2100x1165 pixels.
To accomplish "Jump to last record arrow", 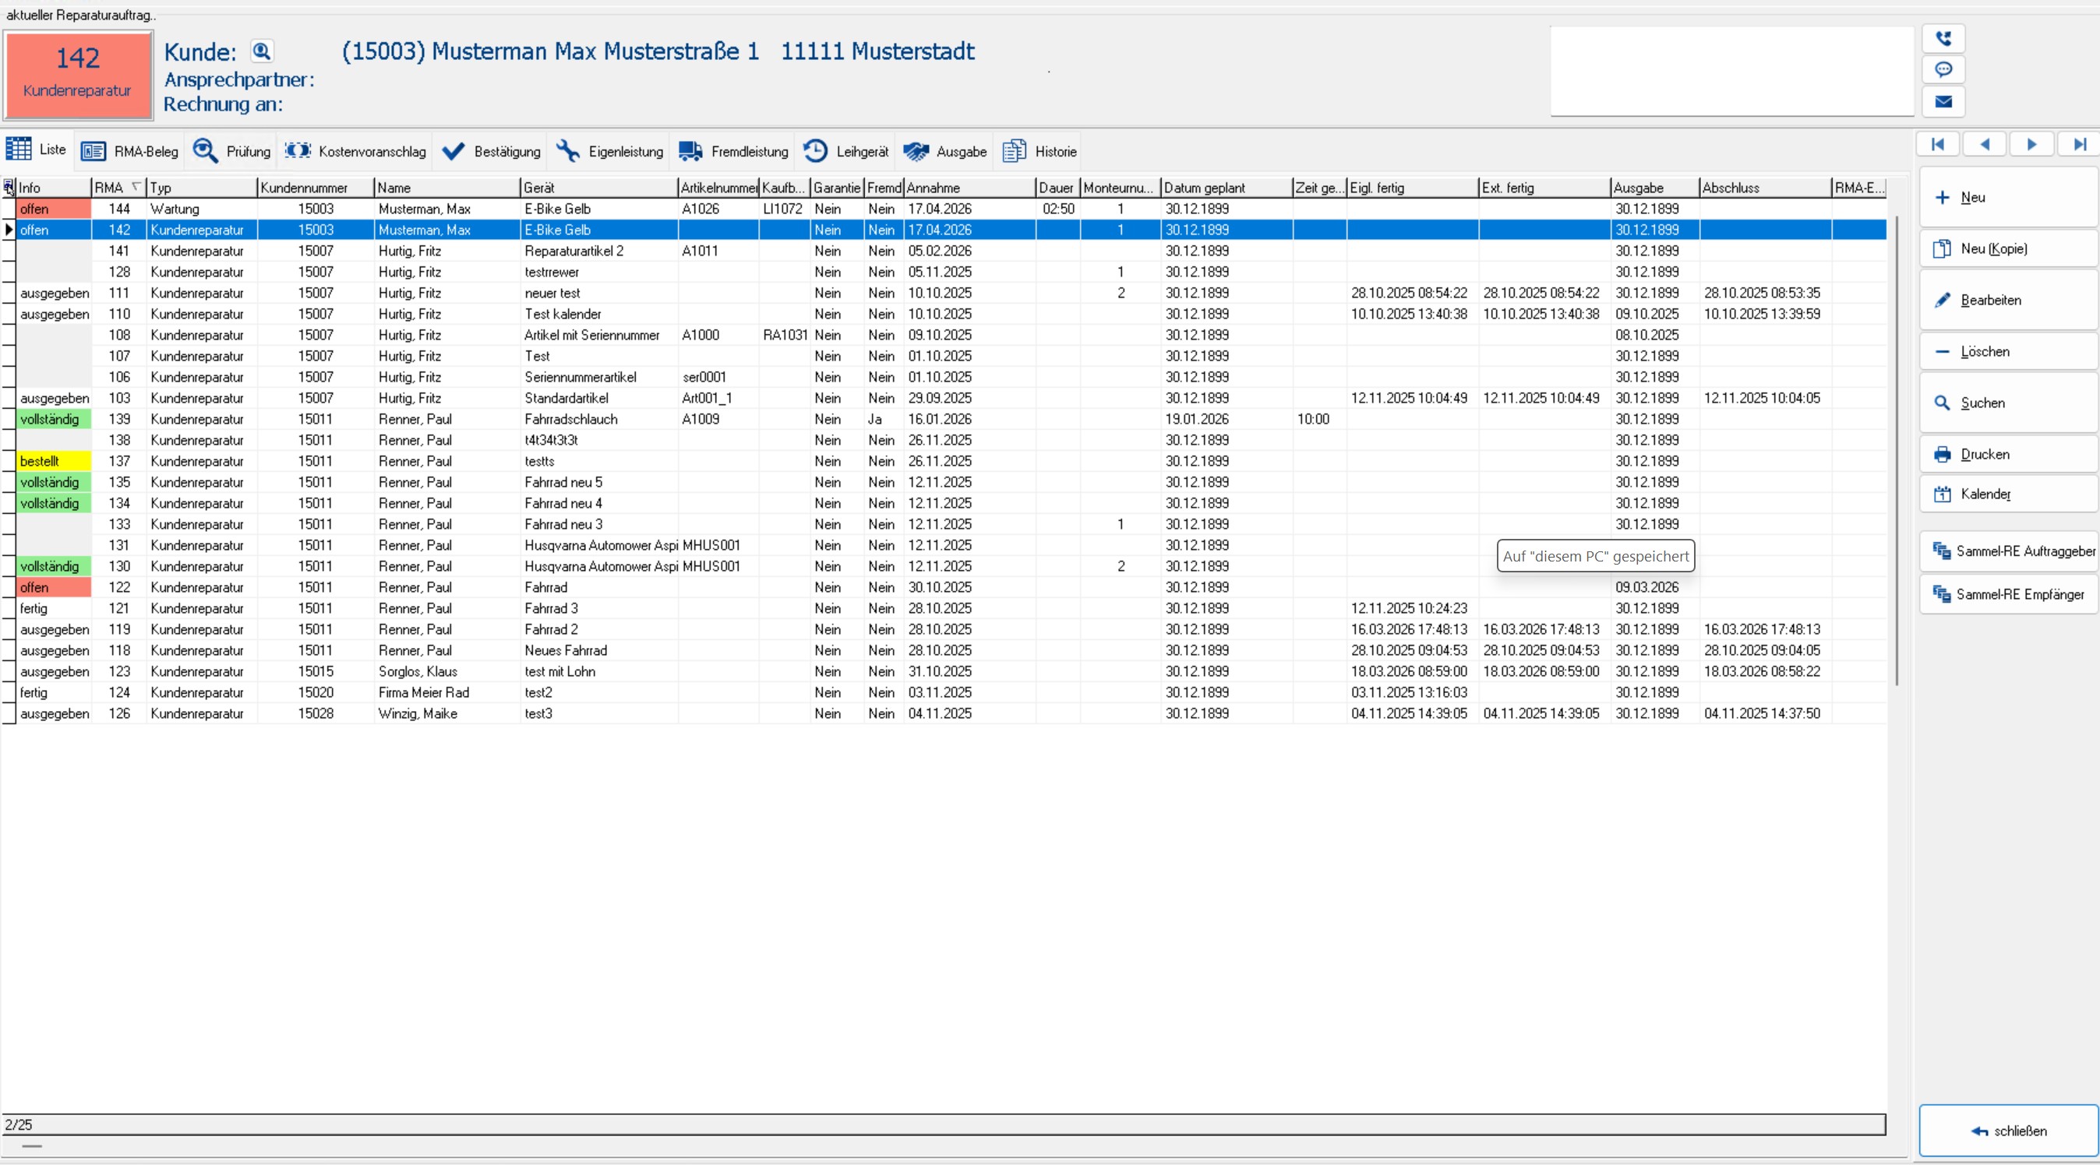I will 2079,144.
